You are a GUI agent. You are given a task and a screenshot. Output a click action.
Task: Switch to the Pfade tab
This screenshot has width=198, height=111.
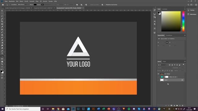(164, 62)
